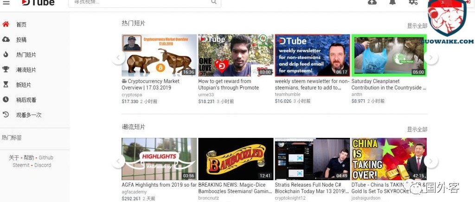Image resolution: width=475 pixels, height=202 pixels.
Task: Open China Is Taking Over thumbnail
Action: (389, 159)
